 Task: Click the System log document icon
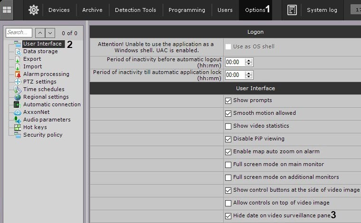(292, 9)
